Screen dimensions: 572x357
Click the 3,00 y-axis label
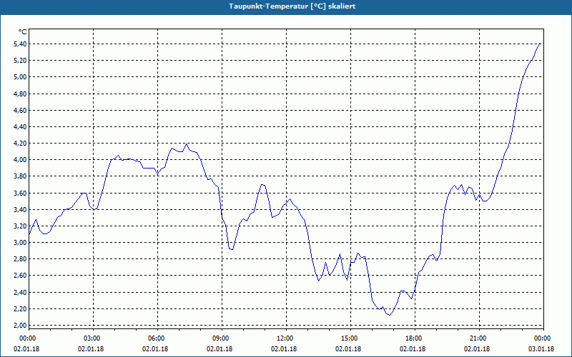pos(21,243)
